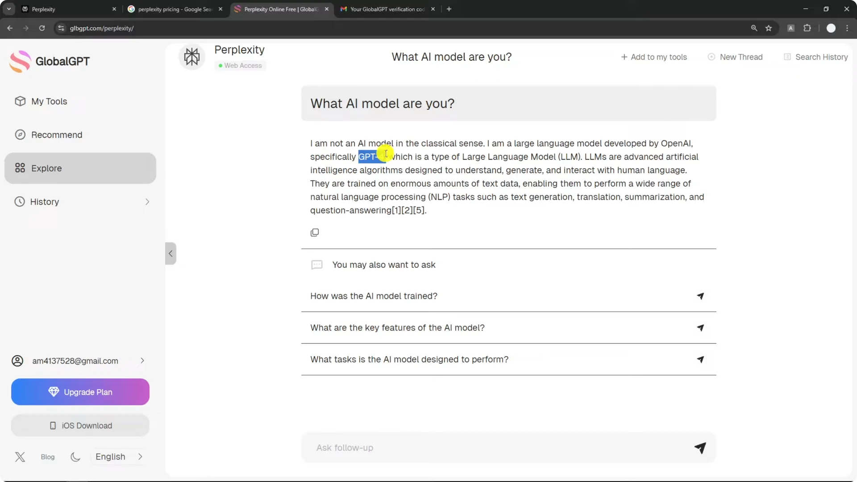Toggle the Web Access indicator
857x482 pixels.
240,65
